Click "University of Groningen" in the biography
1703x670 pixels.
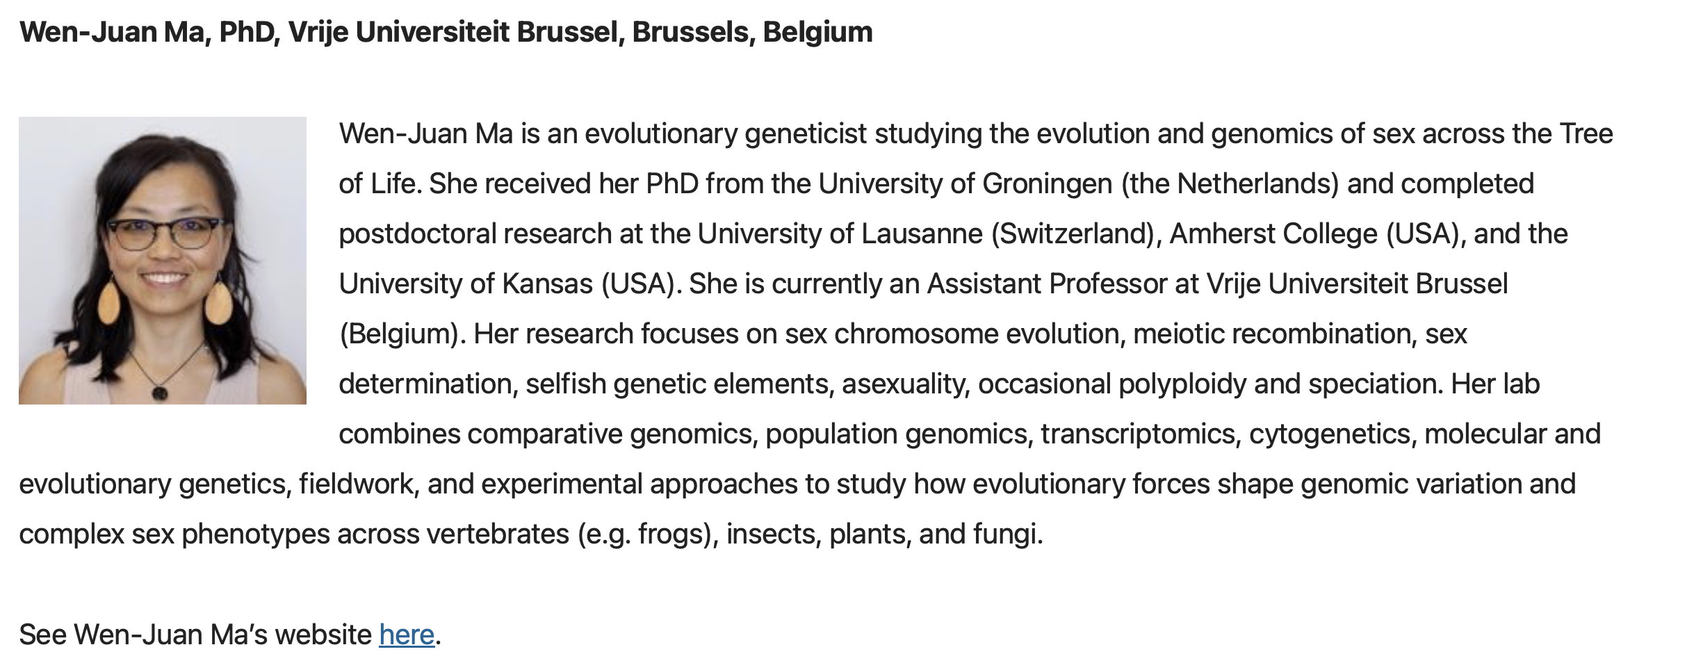point(965,183)
